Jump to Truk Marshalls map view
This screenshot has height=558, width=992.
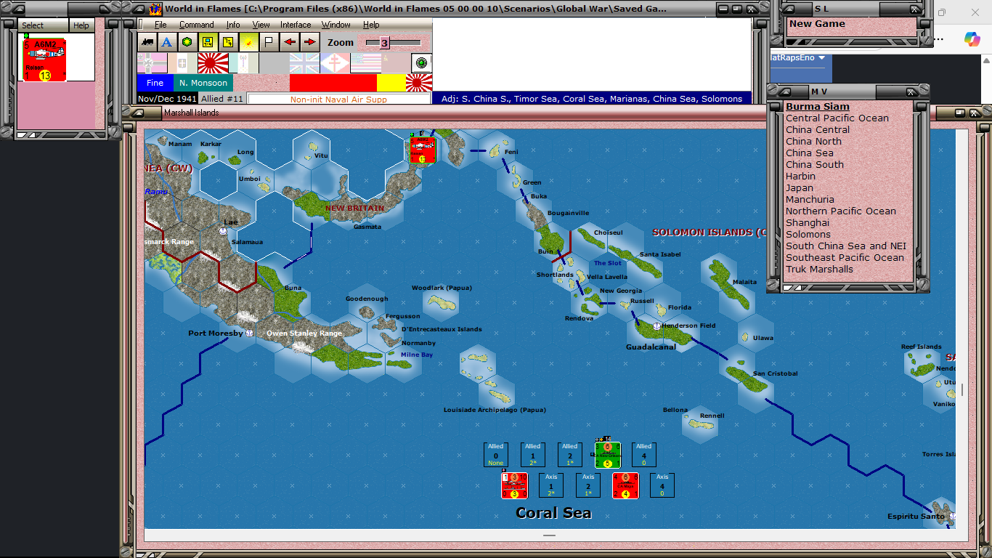tap(819, 270)
